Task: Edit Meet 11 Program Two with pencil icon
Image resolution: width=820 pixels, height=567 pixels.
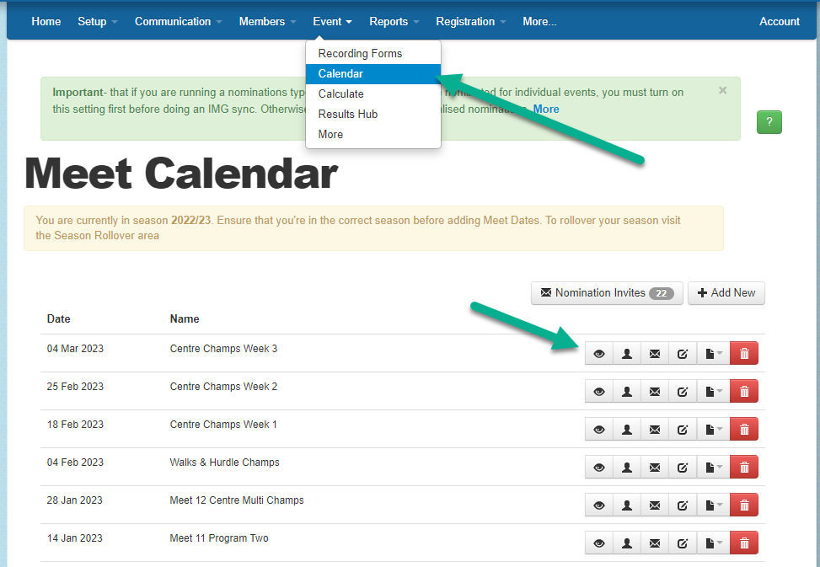Action: [683, 543]
